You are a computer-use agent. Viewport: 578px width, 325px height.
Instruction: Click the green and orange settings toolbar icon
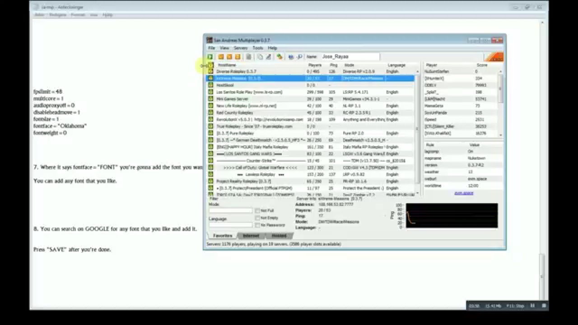(x=280, y=57)
